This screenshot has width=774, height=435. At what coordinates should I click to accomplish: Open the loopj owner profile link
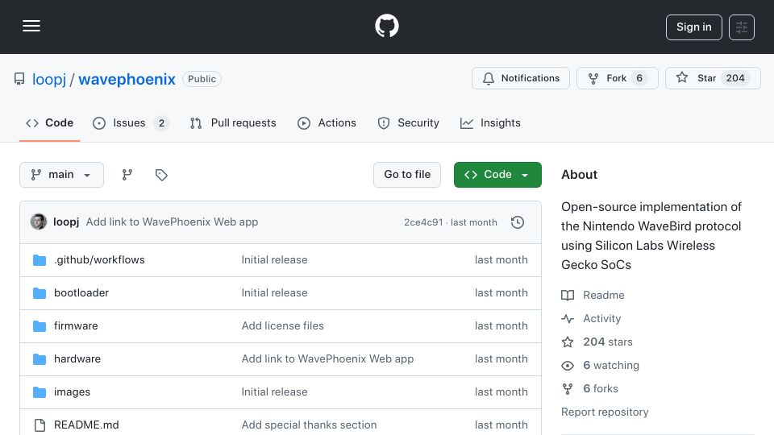pyautogui.click(x=49, y=79)
